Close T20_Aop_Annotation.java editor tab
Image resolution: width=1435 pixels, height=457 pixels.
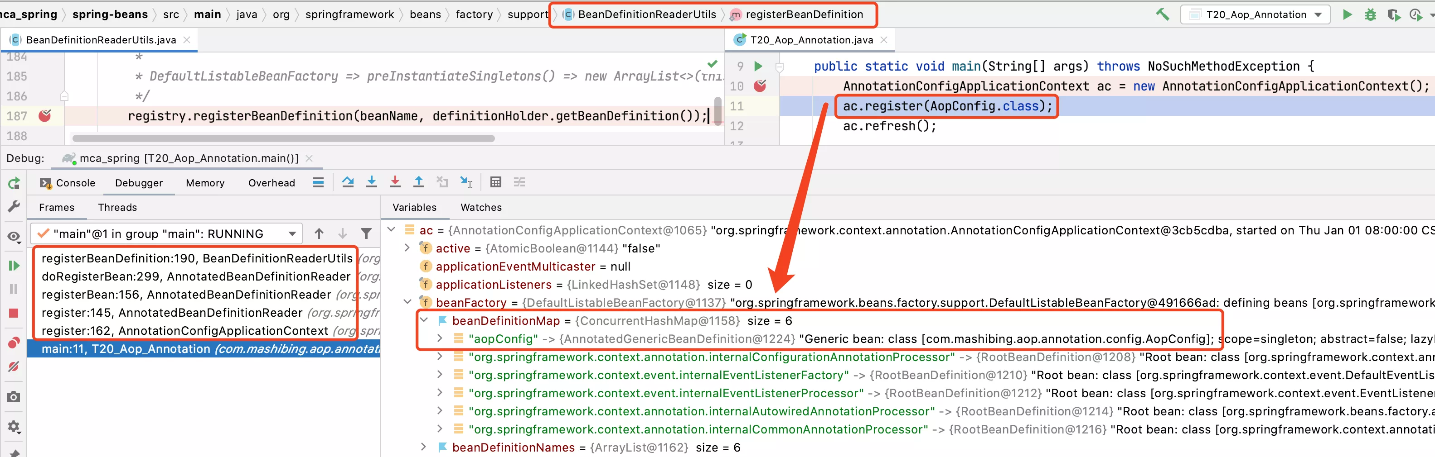tap(883, 40)
